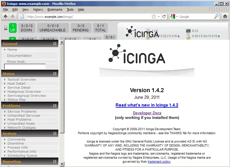Go to the browser Home icon
Image resolution: width=230 pixels, height=167 pixels.
point(225,16)
